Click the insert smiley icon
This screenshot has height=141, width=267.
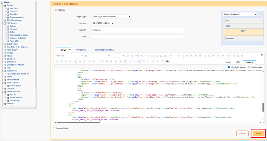tap(70, 61)
